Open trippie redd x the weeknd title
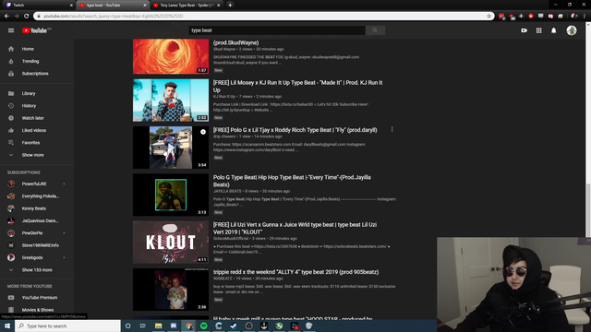591x332 pixels. pyautogui.click(x=295, y=272)
